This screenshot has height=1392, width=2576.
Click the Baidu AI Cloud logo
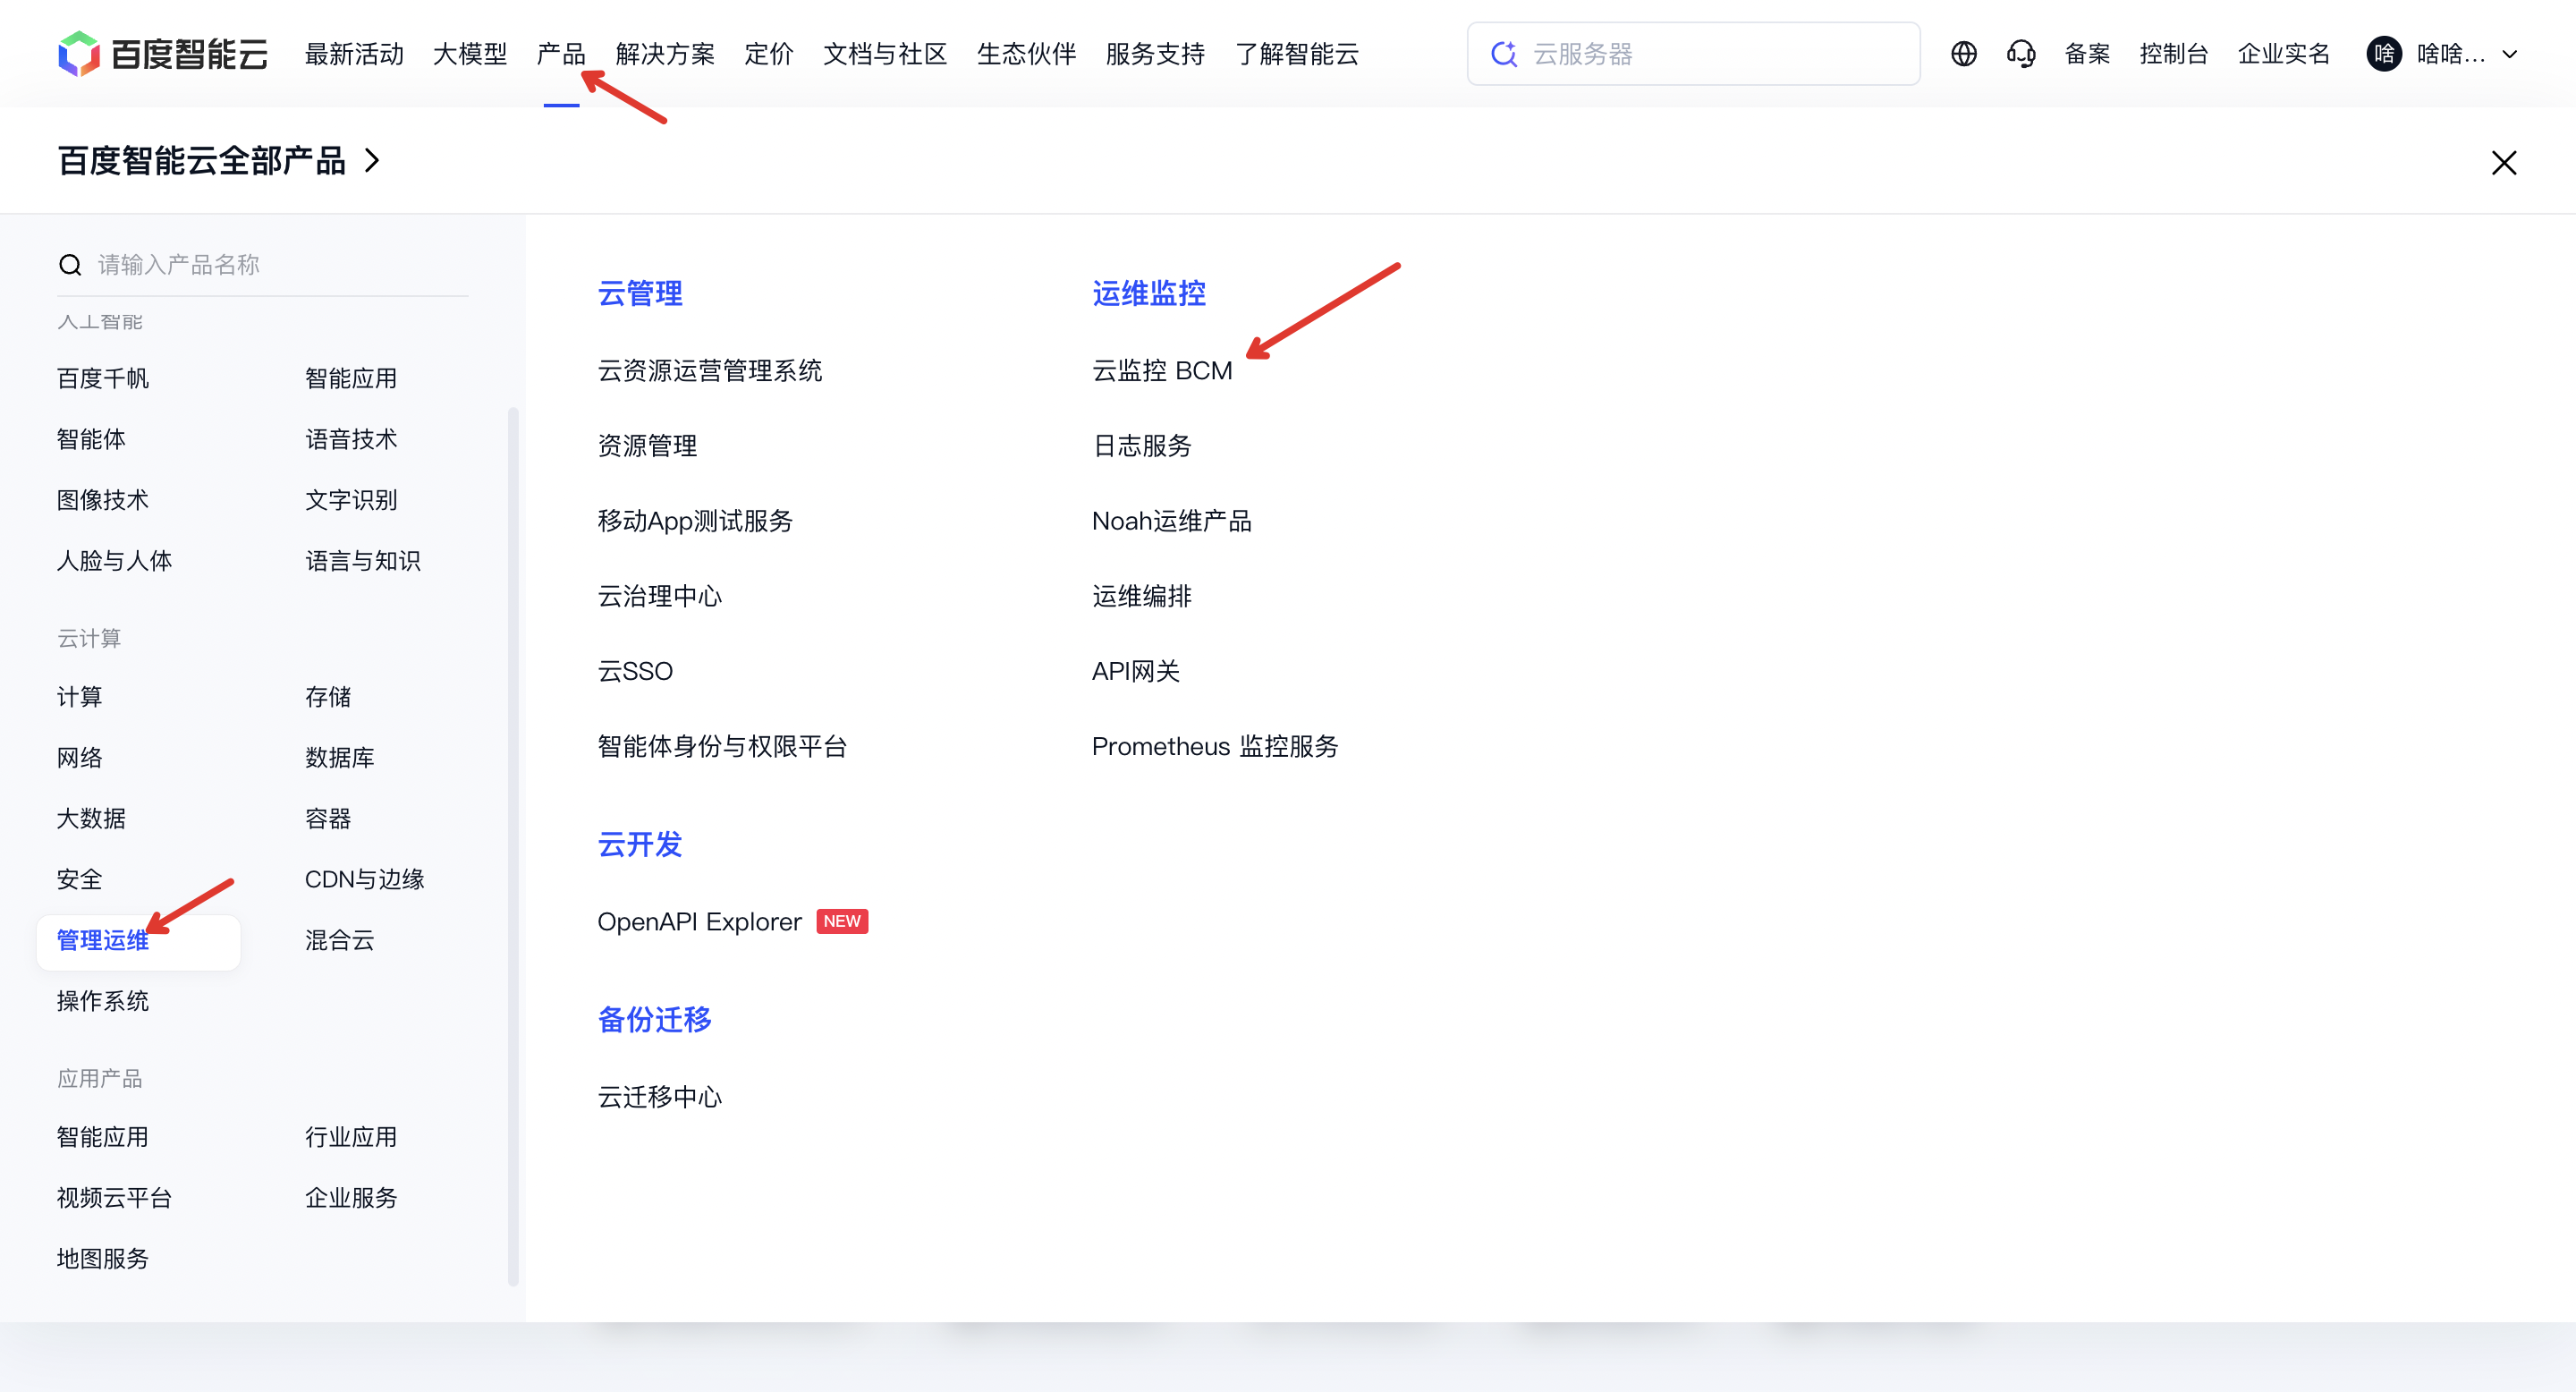click(163, 54)
